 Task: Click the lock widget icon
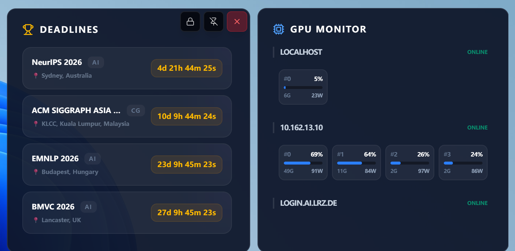point(190,22)
